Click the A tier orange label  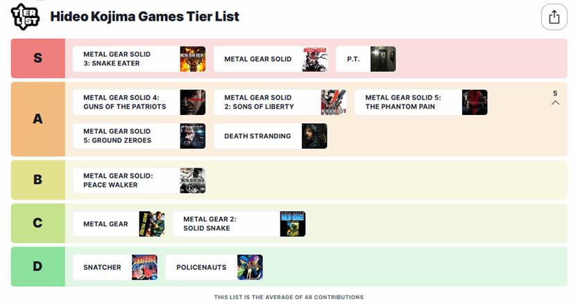pyautogui.click(x=38, y=119)
